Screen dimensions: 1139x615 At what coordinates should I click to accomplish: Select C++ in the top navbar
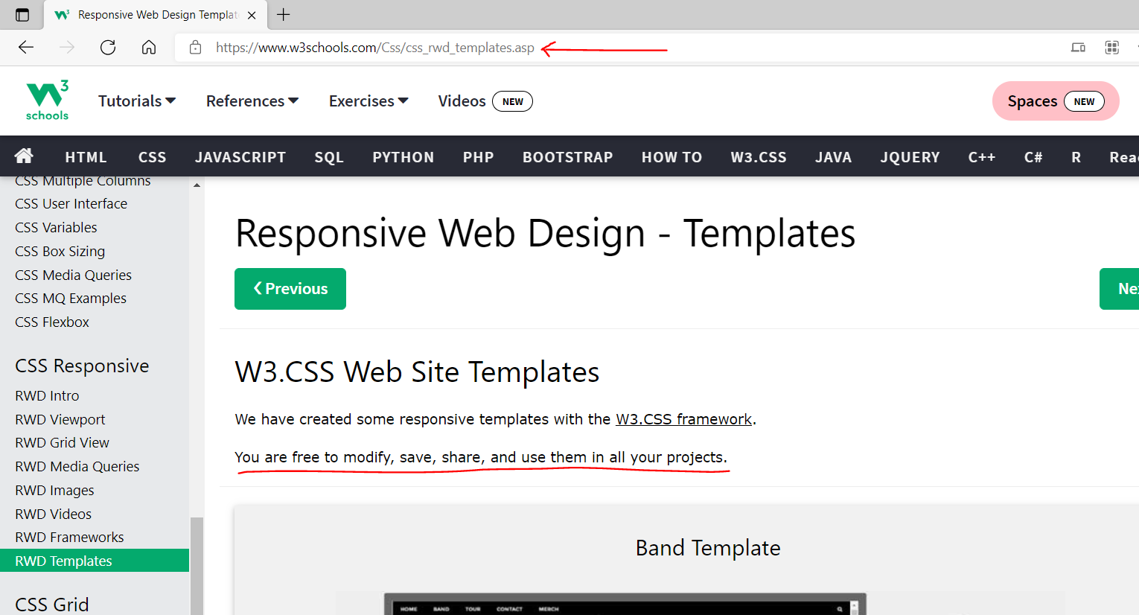pos(982,157)
